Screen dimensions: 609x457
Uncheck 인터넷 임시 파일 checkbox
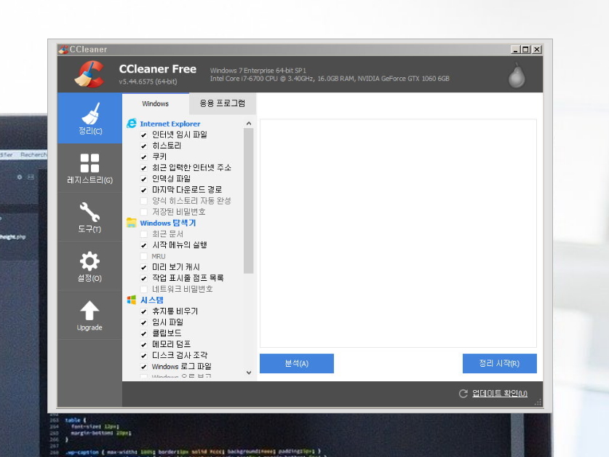pos(144,135)
